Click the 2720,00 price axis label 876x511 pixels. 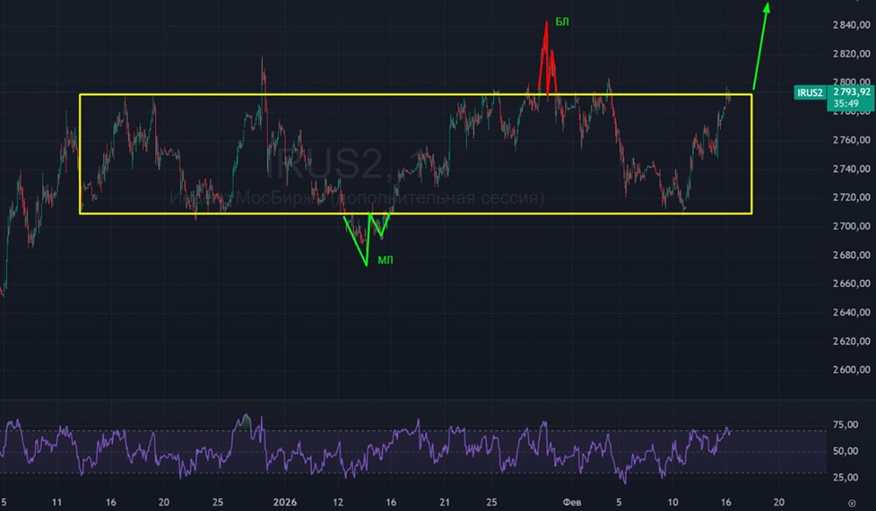[x=851, y=197]
